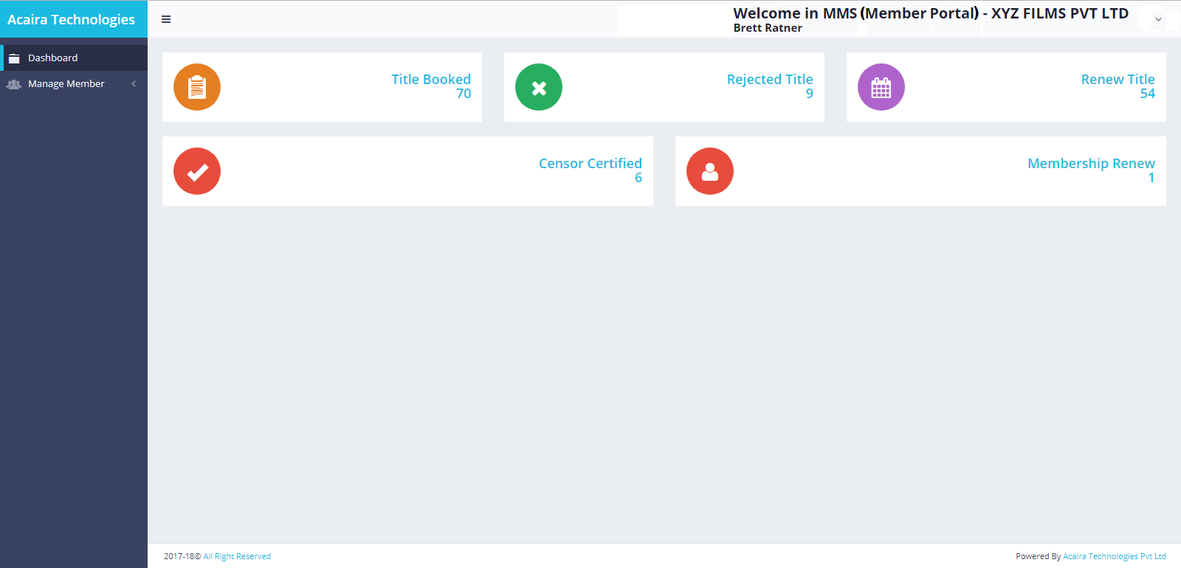Viewport: 1181px width, 568px height.
Task: Select Dashboard in the sidebar menu
Action: (52, 58)
